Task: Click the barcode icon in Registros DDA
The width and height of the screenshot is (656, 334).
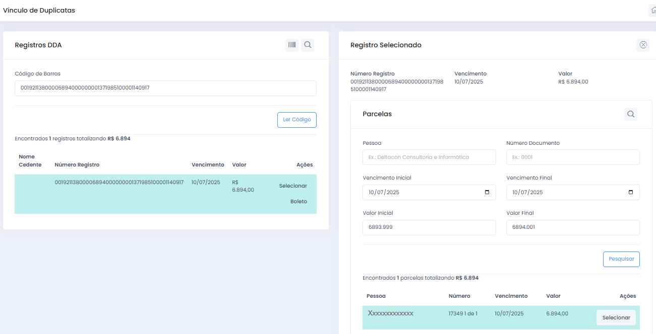Action: (292, 45)
